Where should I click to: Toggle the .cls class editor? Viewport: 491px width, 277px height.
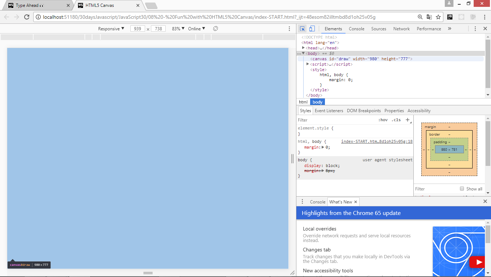pyautogui.click(x=396, y=119)
